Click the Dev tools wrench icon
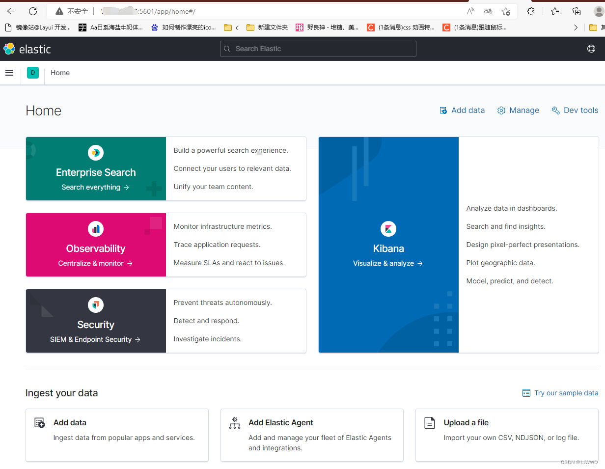605x469 pixels. 555,110
